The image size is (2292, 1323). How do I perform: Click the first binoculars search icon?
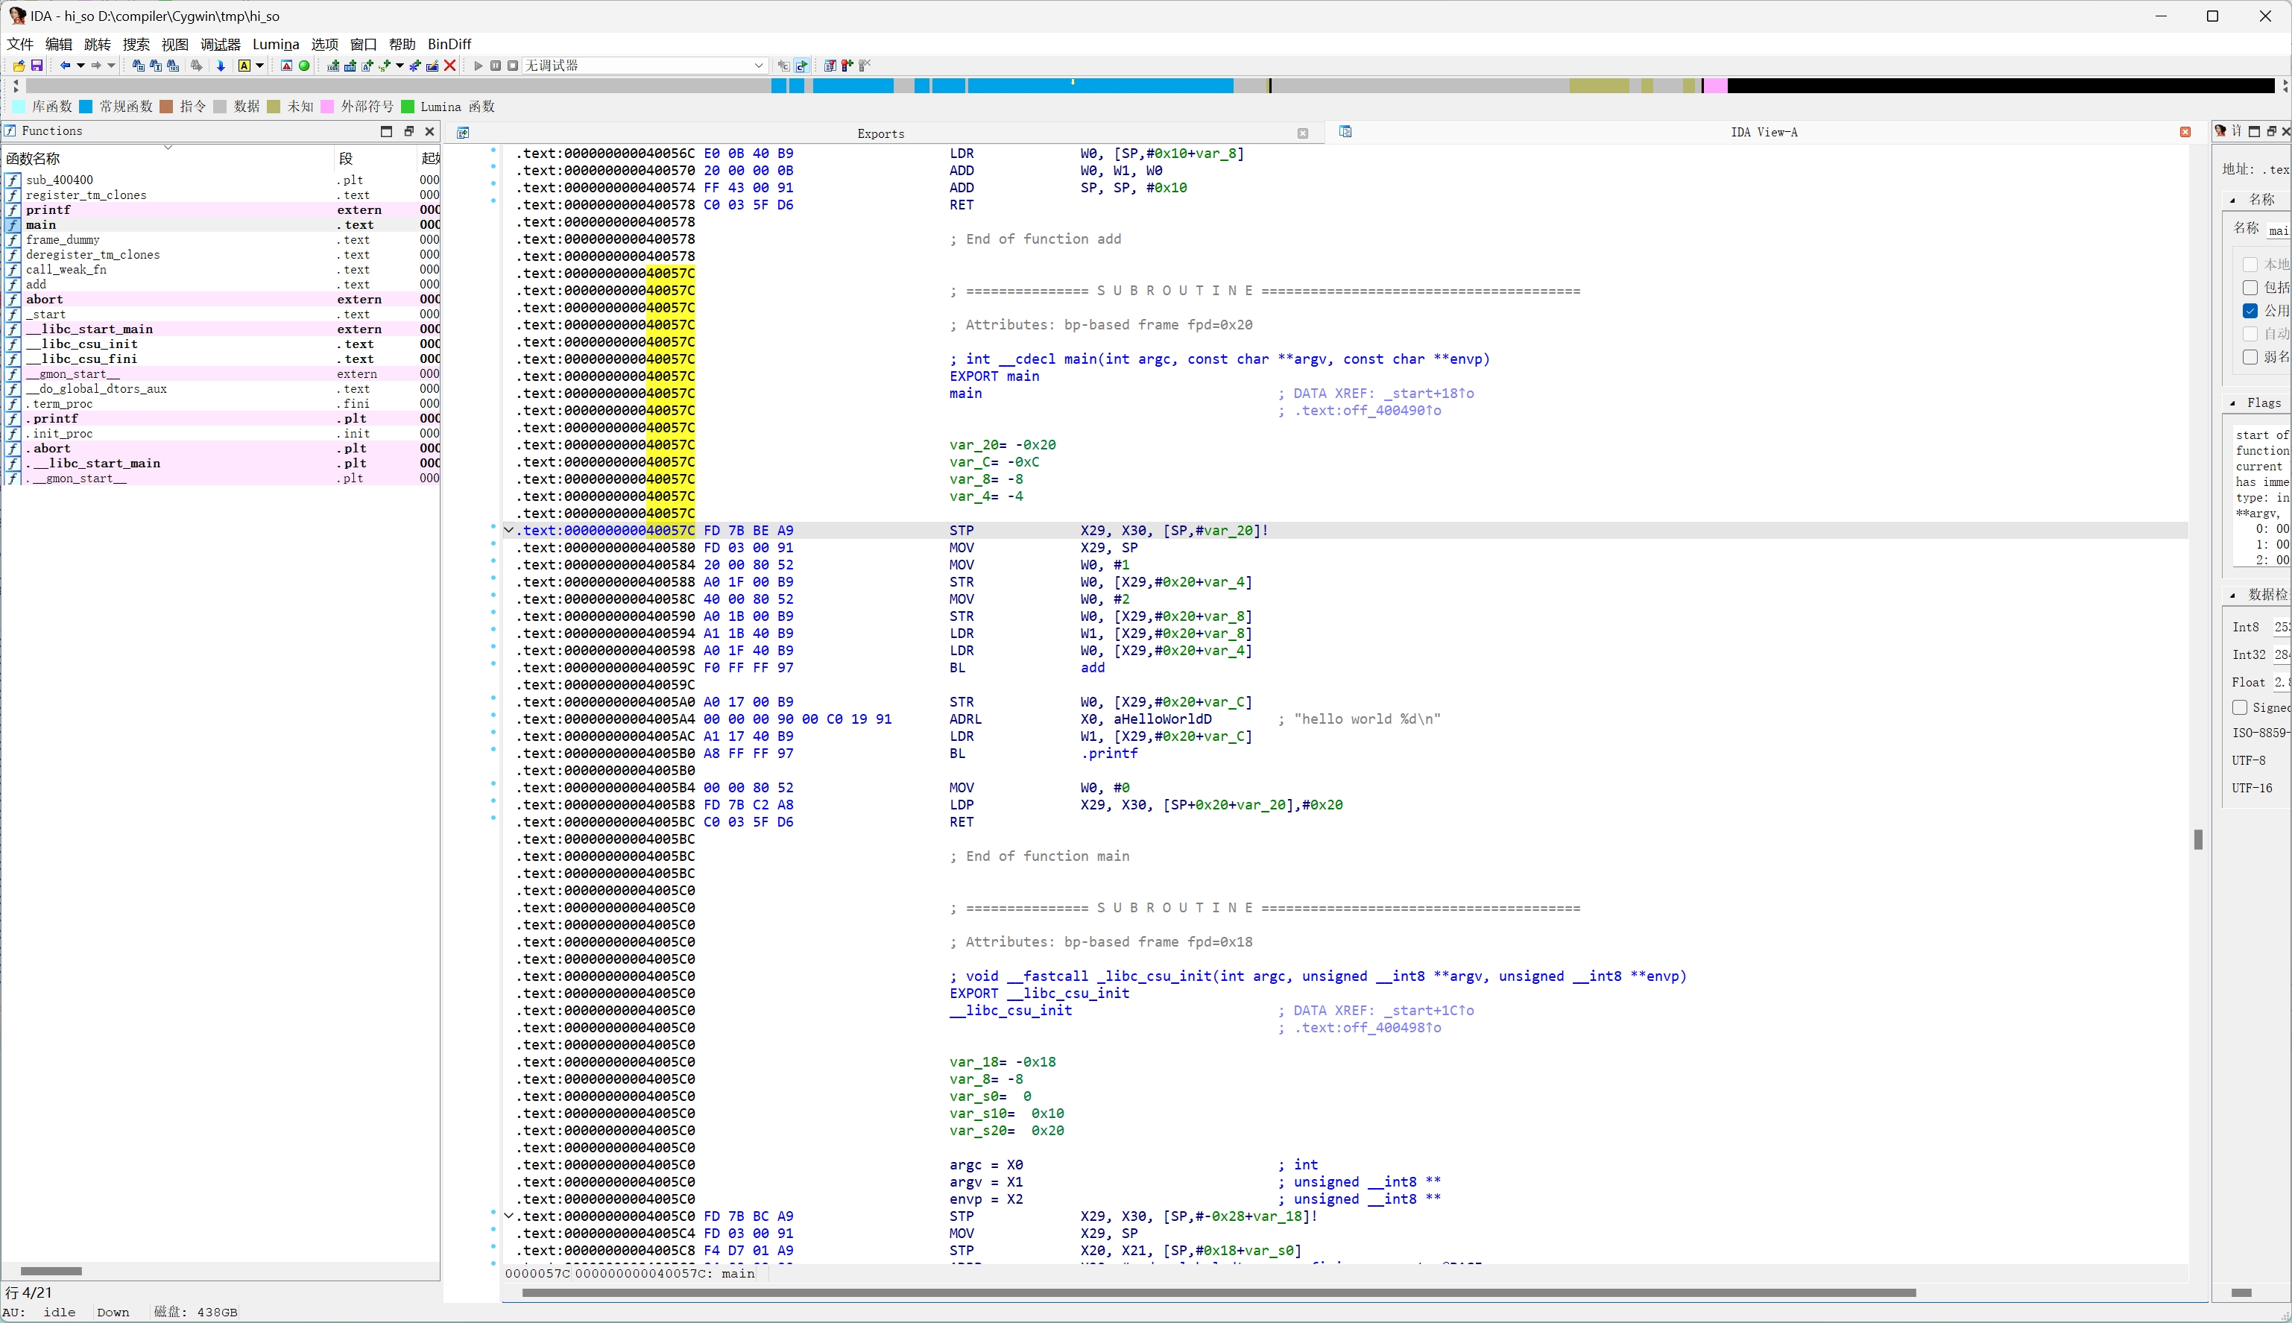point(138,66)
